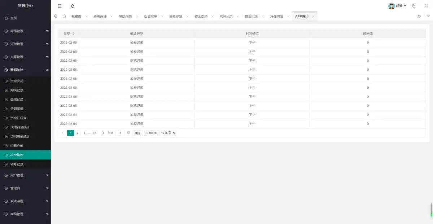The width and height of the screenshot is (433, 224).
Task: Expand the 管理员 sidebar menu
Action: point(25,188)
